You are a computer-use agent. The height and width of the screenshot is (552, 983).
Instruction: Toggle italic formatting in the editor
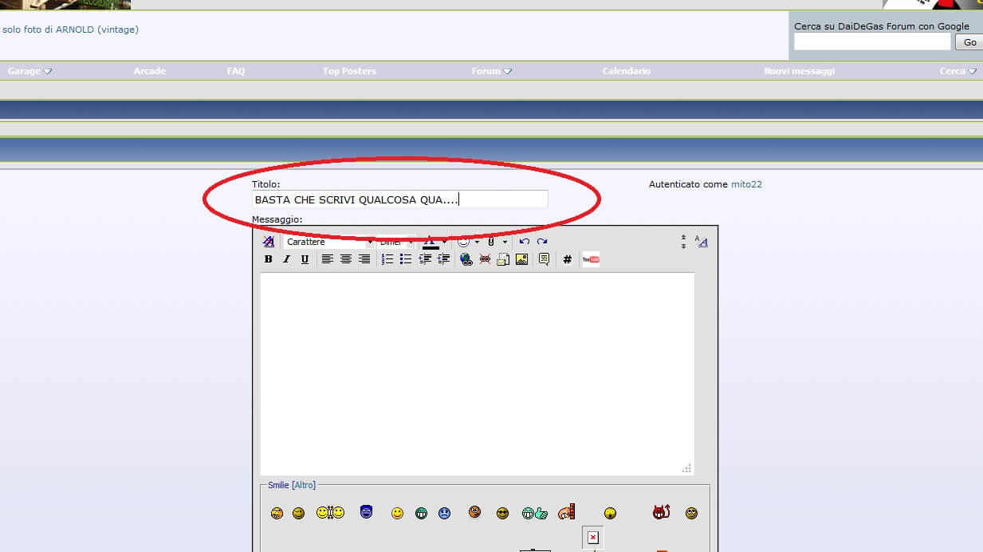pos(286,259)
